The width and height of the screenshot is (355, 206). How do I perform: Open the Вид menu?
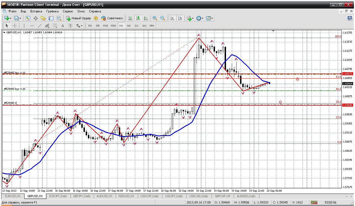click(23, 11)
